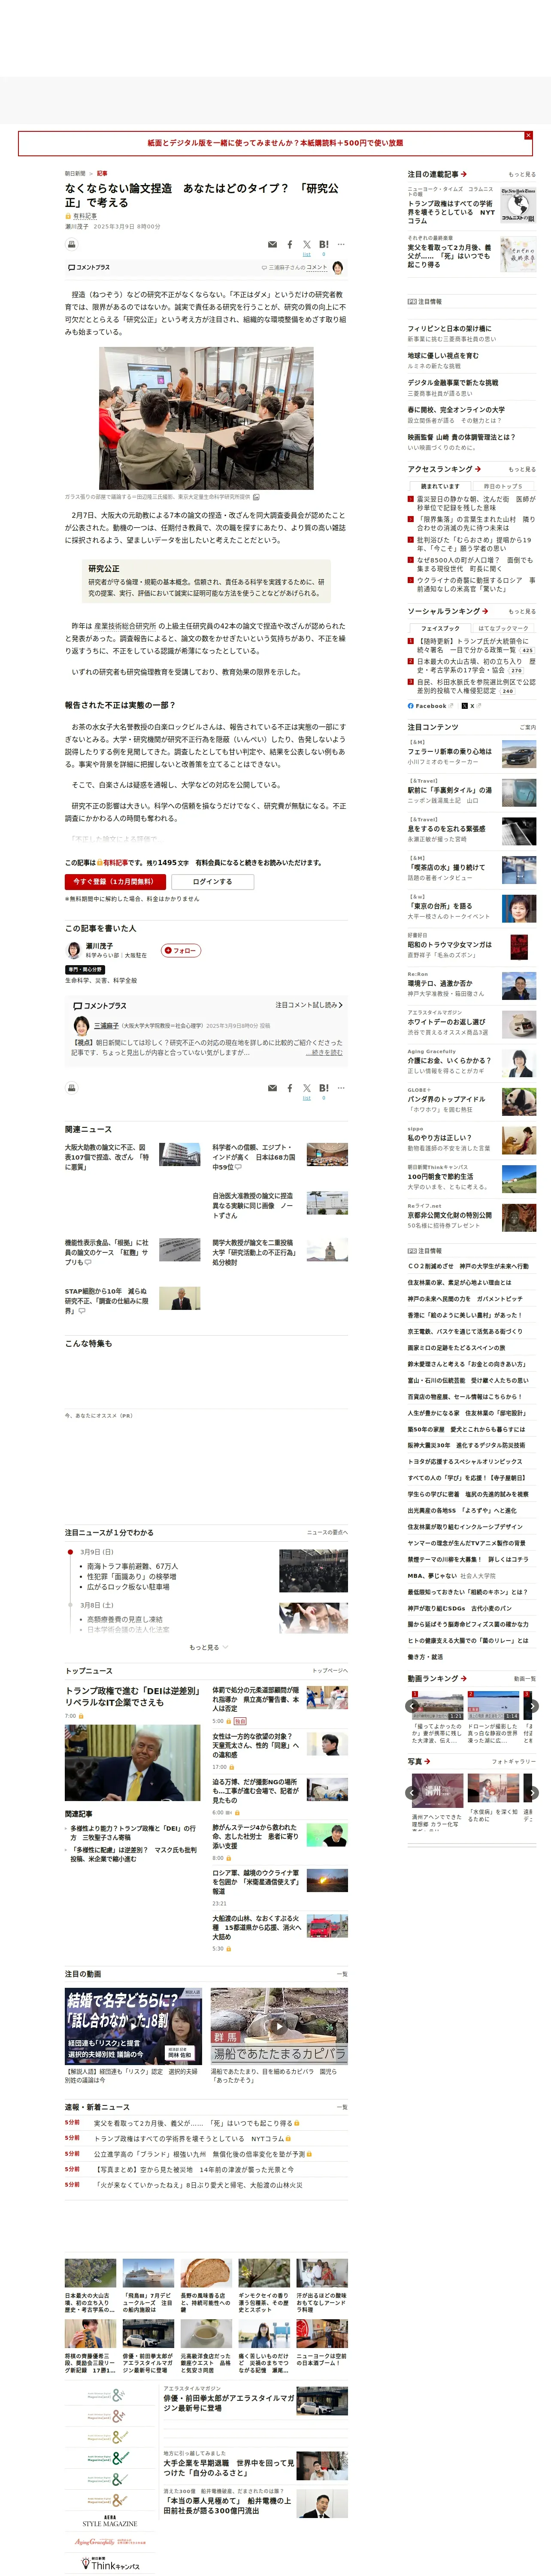
Task: Open the more options ellipsis below byline
Action: point(341,244)
